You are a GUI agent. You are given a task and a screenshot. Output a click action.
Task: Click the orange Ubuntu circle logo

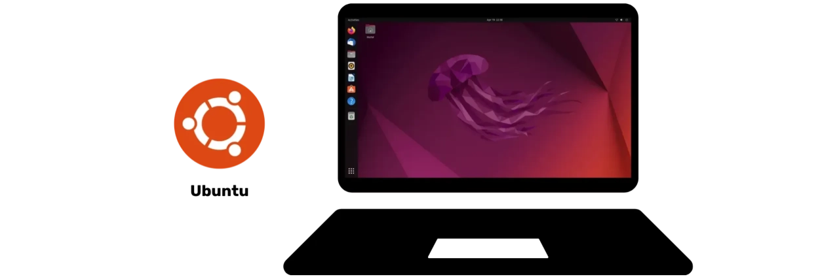point(219,124)
